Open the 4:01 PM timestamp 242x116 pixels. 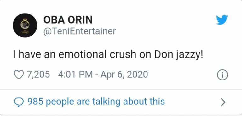(x=76, y=75)
